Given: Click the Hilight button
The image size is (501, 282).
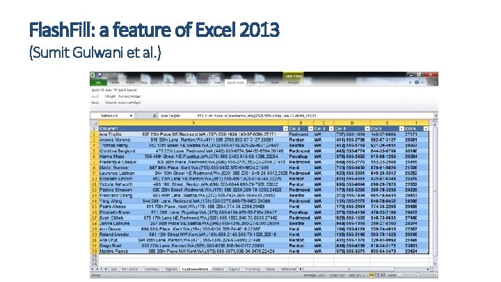Looking at the screenshot, I should coord(110,96).
